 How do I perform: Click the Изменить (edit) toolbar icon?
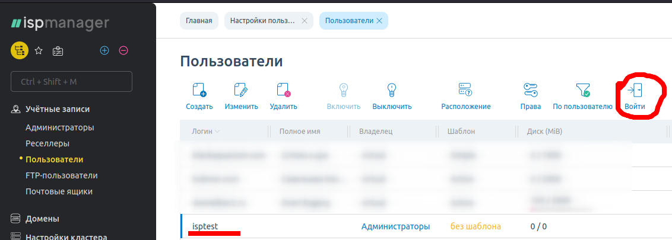click(241, 91)
